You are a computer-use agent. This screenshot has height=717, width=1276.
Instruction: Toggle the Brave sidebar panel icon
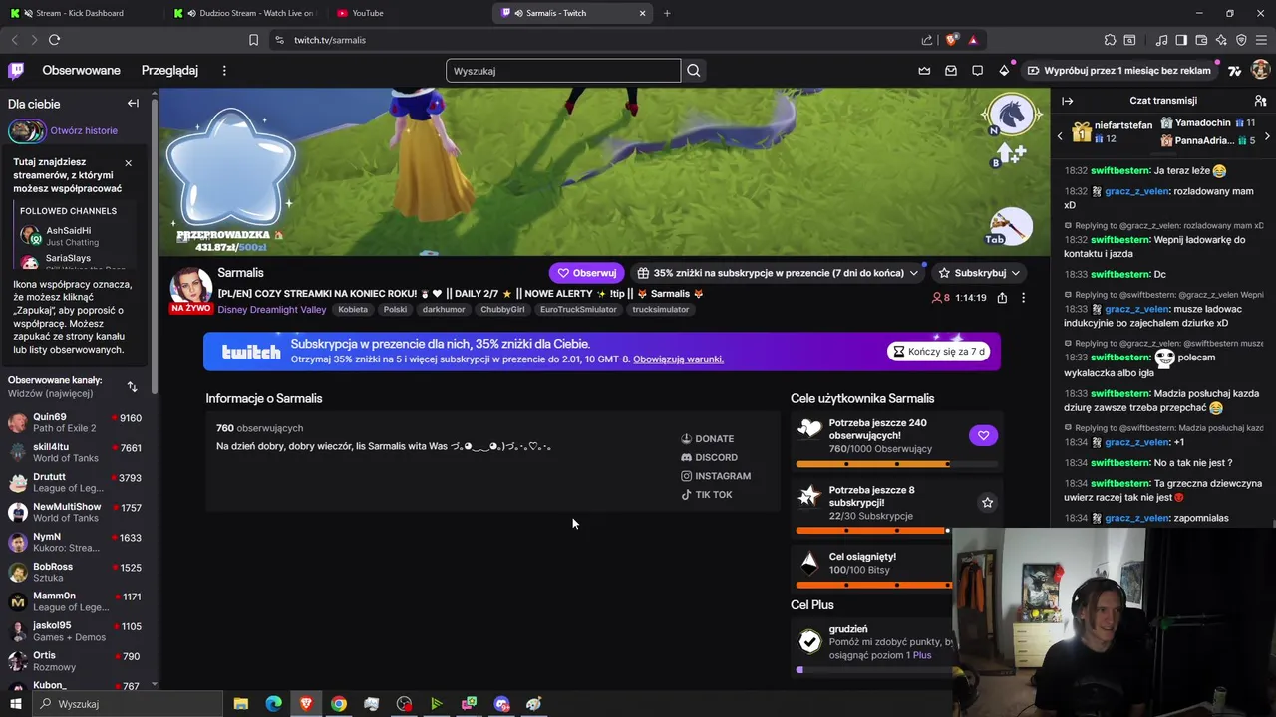[x=1181, y=40]
